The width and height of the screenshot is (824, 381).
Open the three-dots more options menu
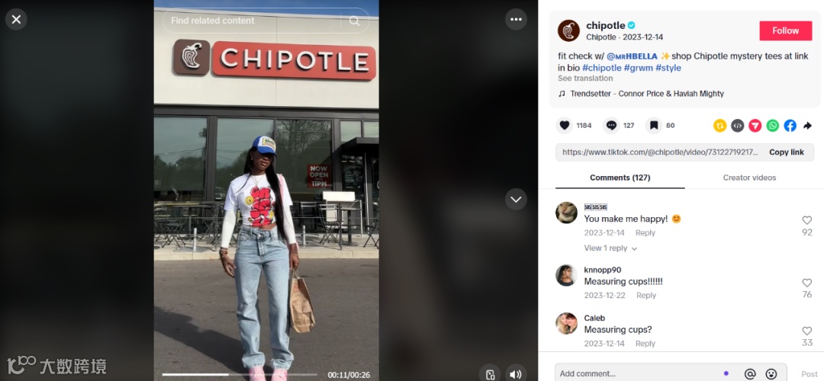coord(516,19)
